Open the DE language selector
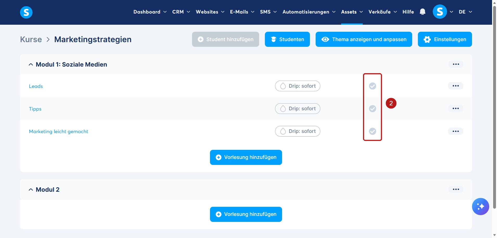 [x=465, y=12]
